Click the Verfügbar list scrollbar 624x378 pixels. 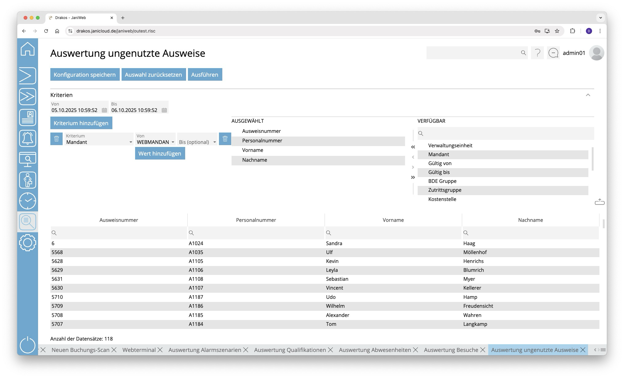coord(592,159)
